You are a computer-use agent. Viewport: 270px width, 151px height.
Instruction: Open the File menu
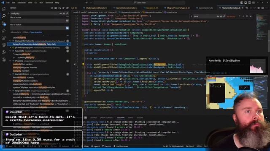8,3
